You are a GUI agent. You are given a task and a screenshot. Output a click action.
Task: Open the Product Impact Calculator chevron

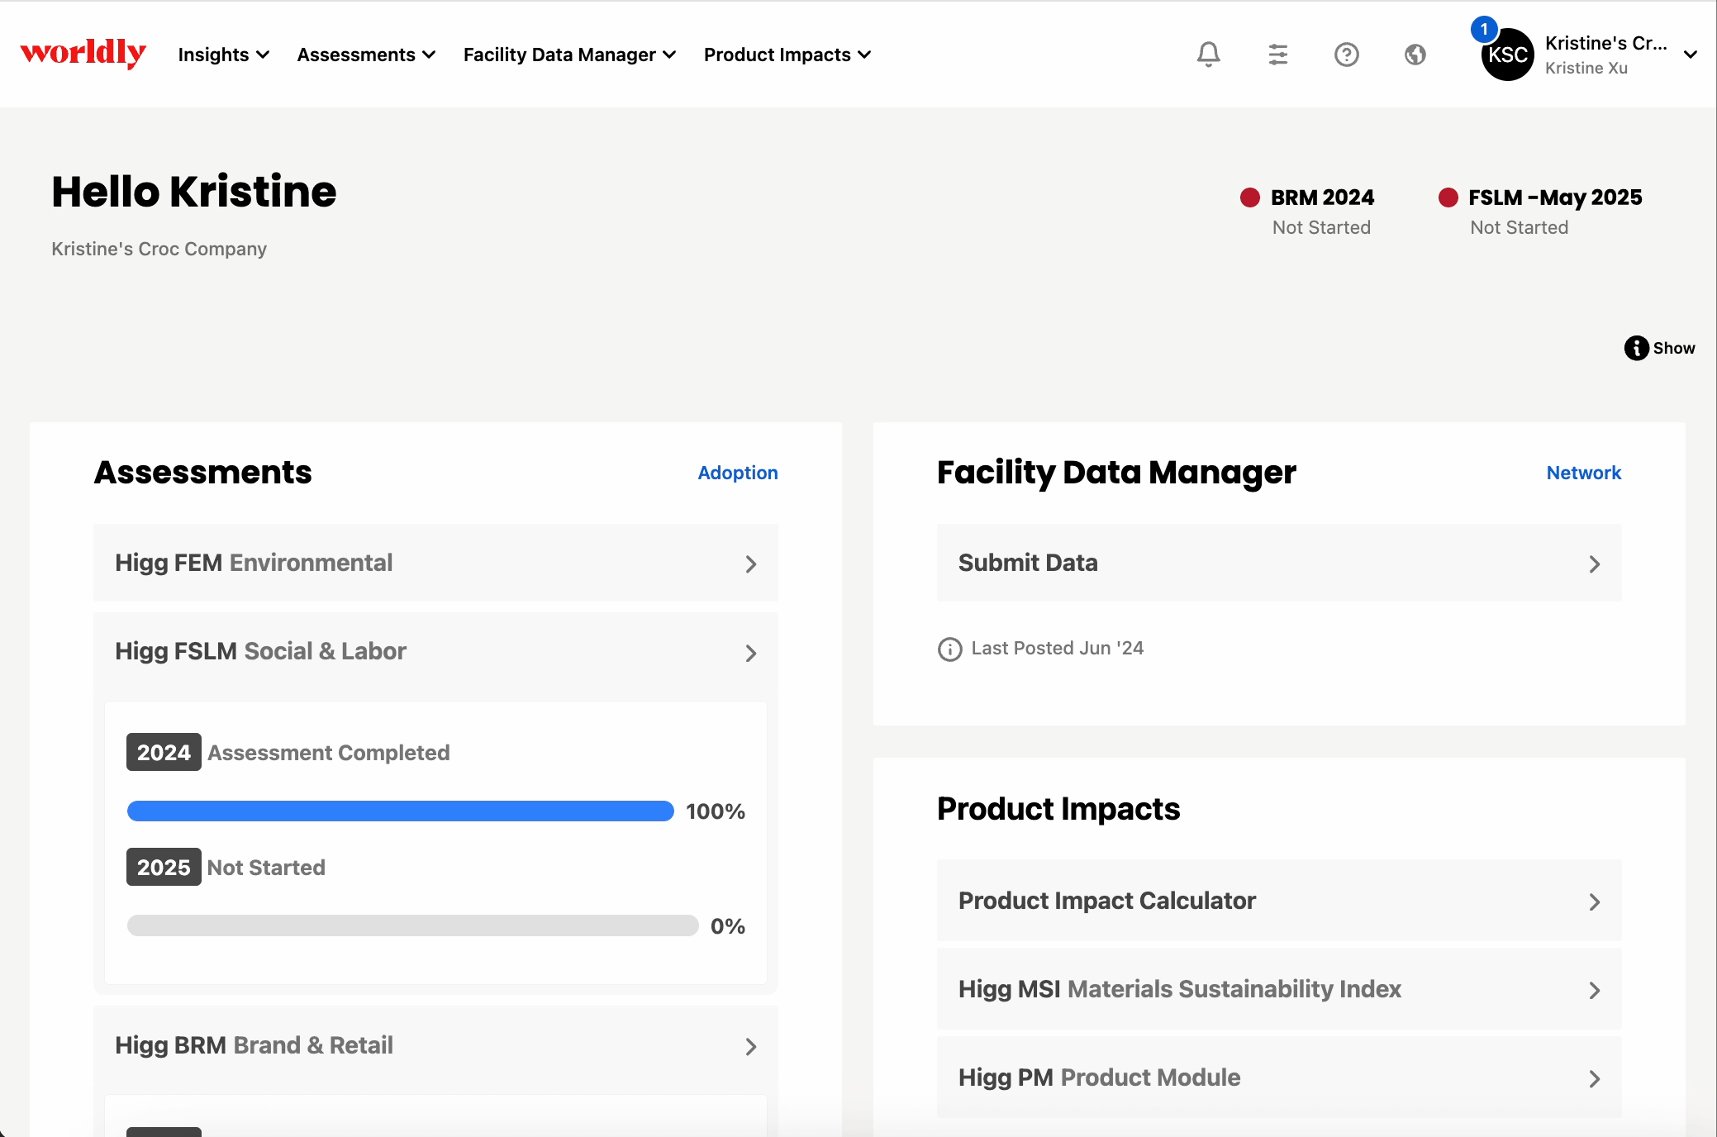(x=1594, y=902)
